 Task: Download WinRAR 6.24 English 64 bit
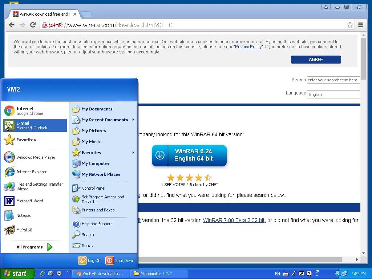coord(189,155)
